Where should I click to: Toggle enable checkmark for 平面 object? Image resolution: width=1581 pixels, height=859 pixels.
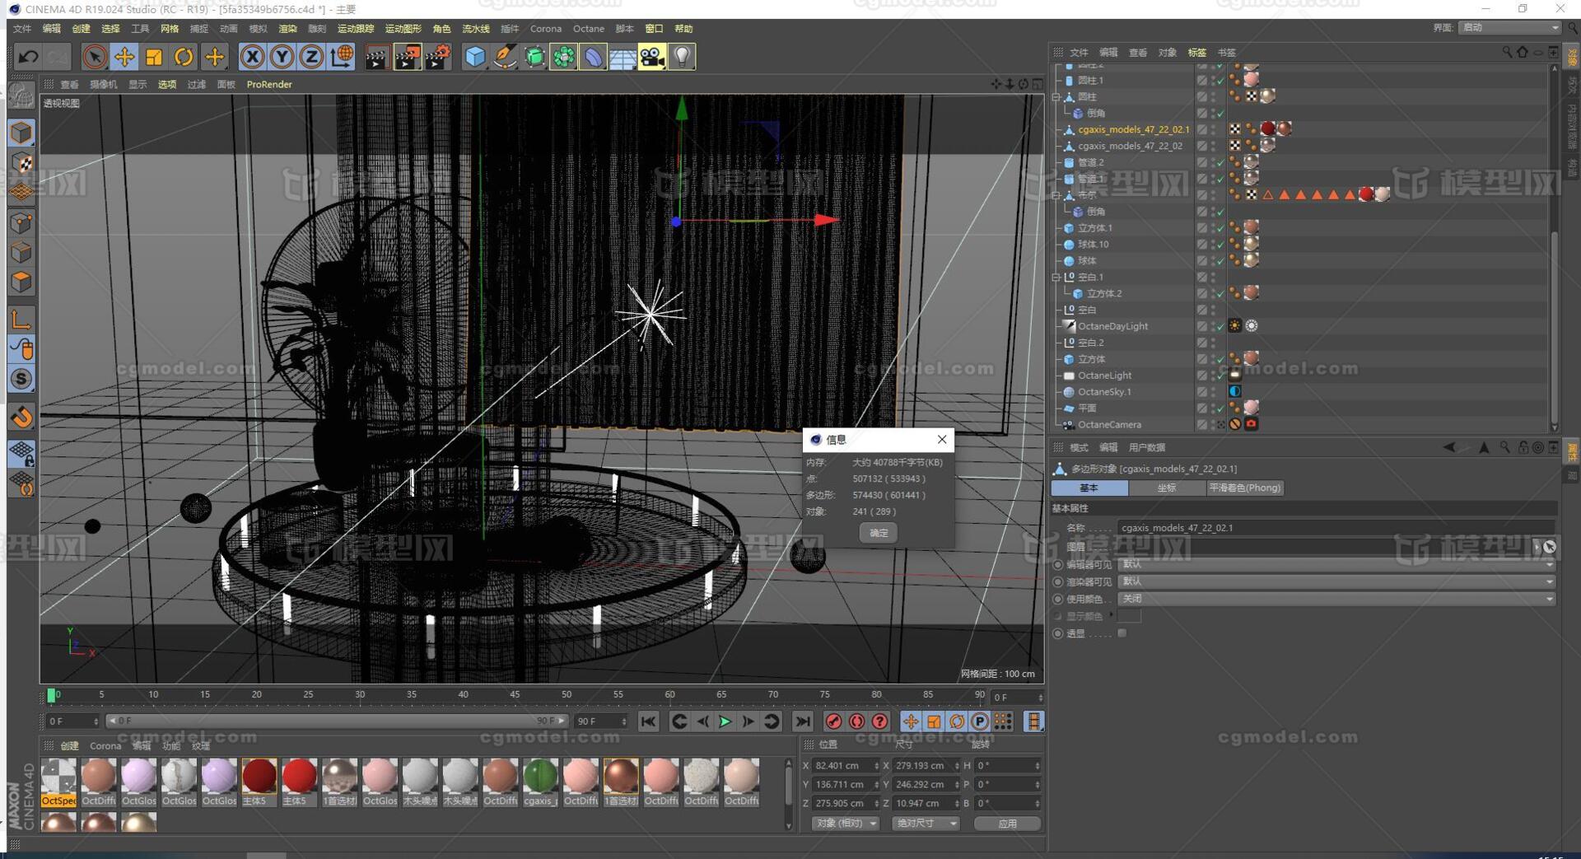click(x=1220, y=408)
